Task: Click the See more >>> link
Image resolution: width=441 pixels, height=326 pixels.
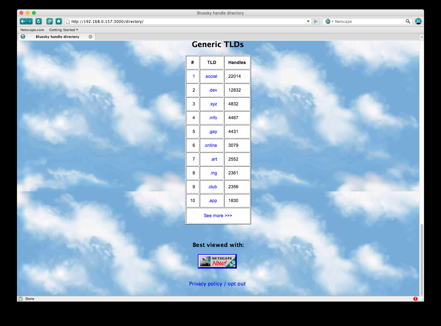Action: coord(218,216)
